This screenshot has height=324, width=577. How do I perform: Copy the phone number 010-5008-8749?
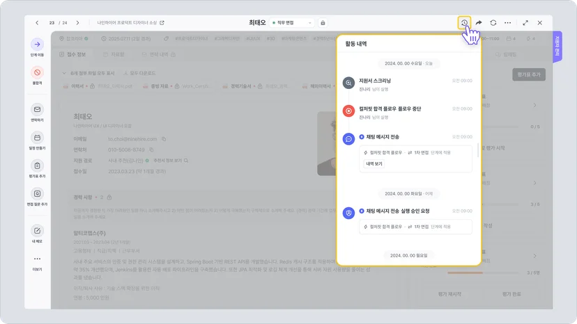pyautogui.click(x=151, y=150)
